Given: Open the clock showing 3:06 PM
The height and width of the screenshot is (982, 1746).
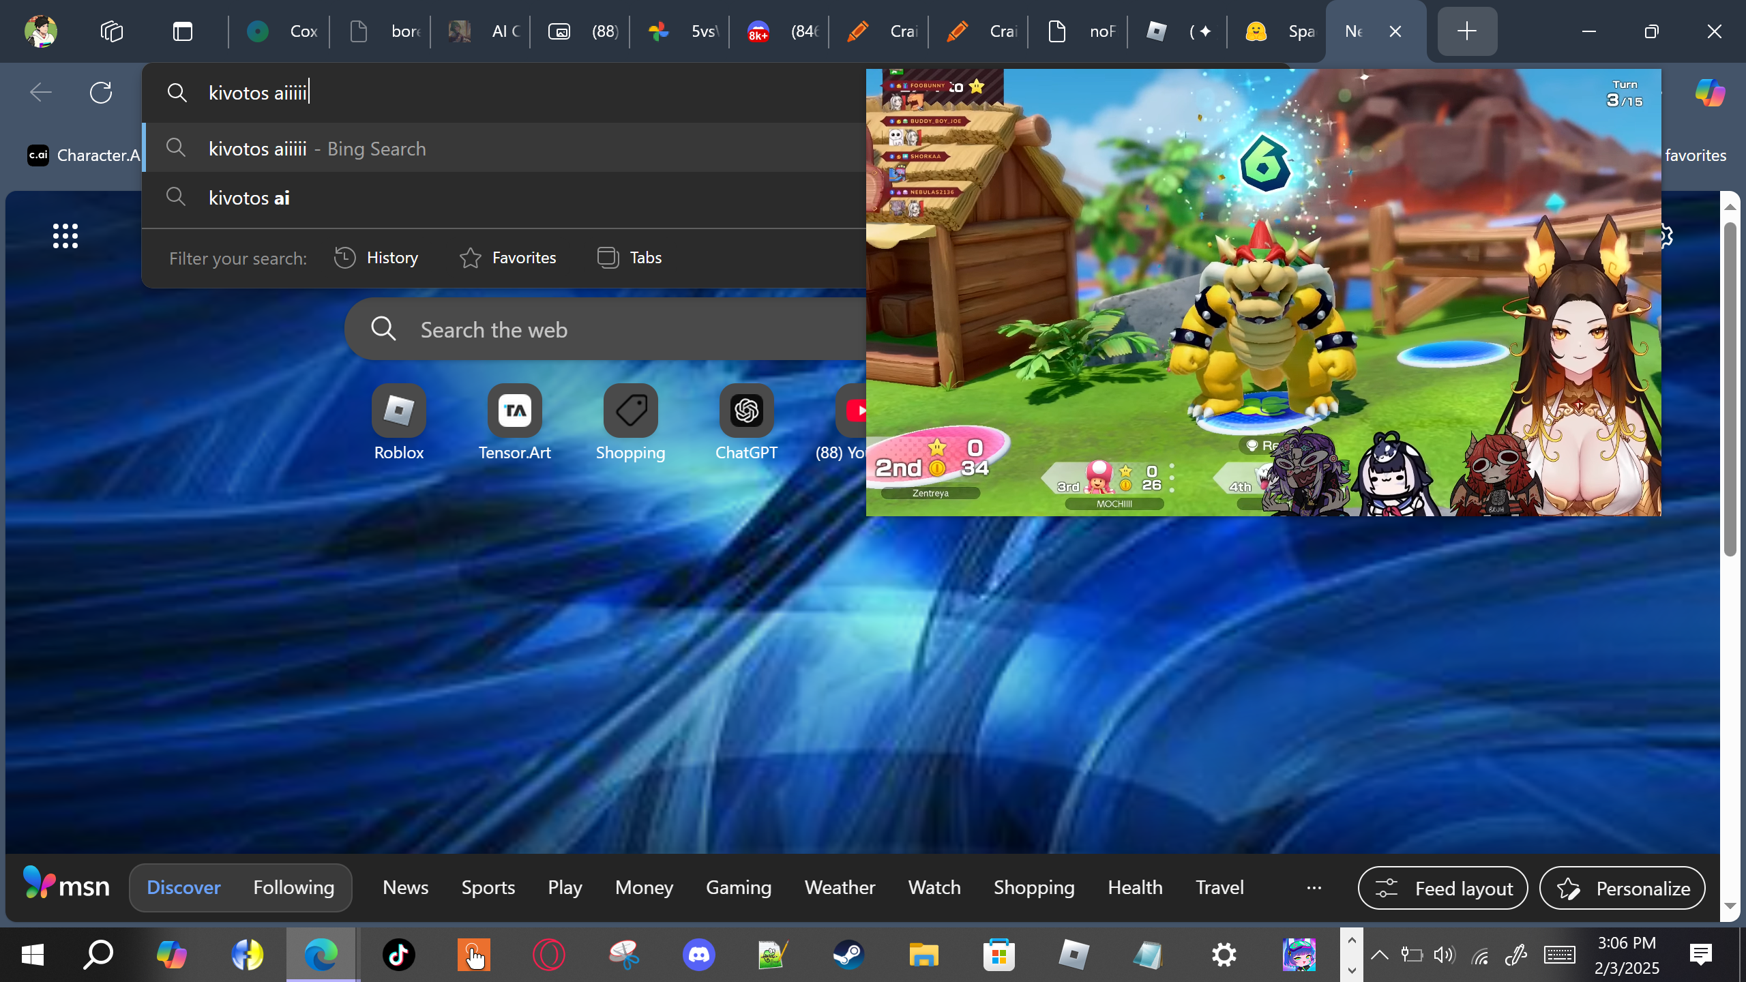Looking at the screenshot, I should pyautogui.click(x=1627, y=955).
